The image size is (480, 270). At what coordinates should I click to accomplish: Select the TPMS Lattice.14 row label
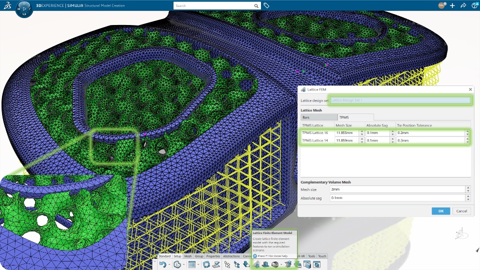click(315, 140)
